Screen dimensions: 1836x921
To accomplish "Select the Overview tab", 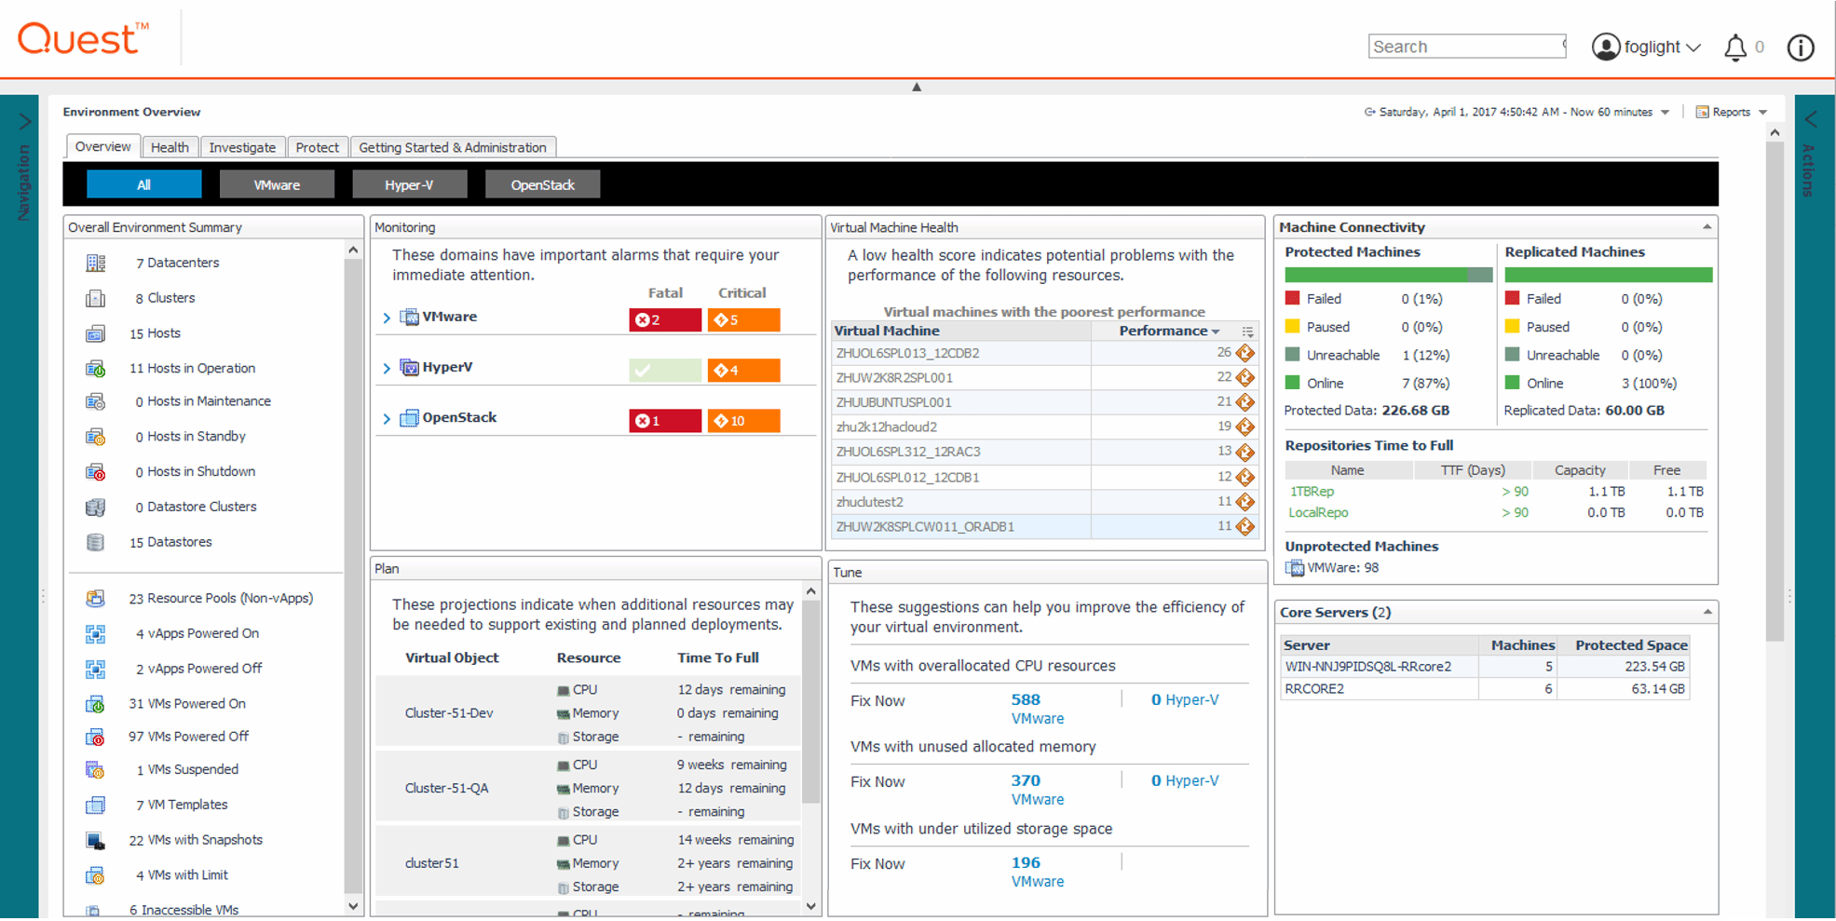I will click(x=102, y=147).
